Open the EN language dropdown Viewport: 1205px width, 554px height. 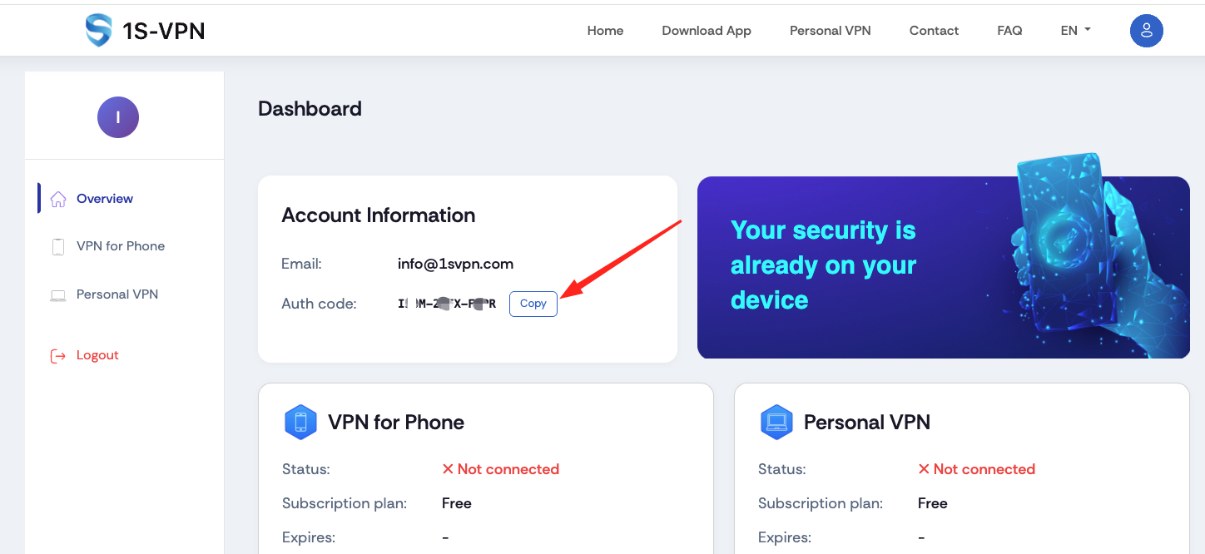(x=1074, y=30)
